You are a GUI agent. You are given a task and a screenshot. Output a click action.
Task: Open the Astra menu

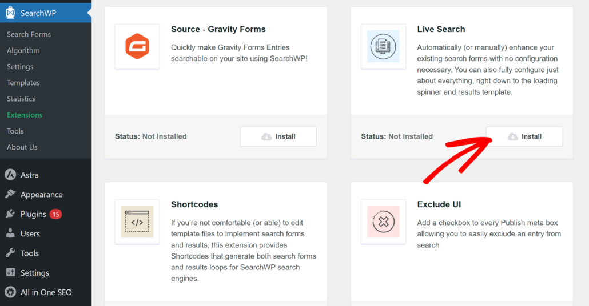click(29, 175)
